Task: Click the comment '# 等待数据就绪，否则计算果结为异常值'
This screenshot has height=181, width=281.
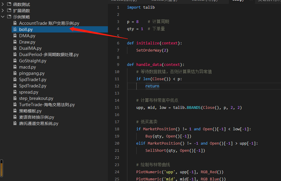Action: [174, 72]
